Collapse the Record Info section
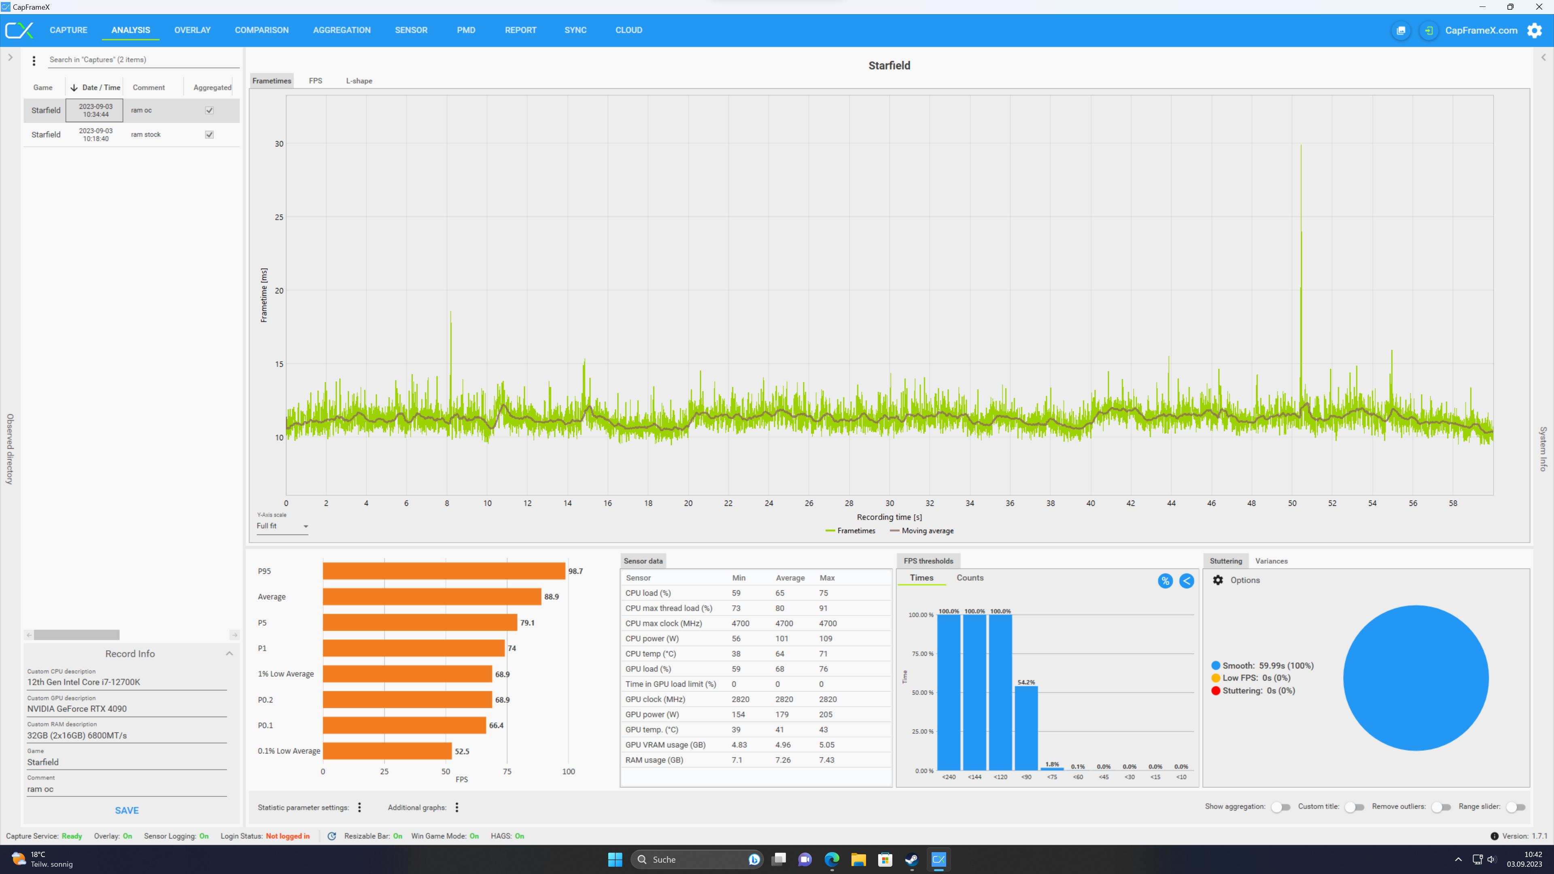 (x=229, y=653)
